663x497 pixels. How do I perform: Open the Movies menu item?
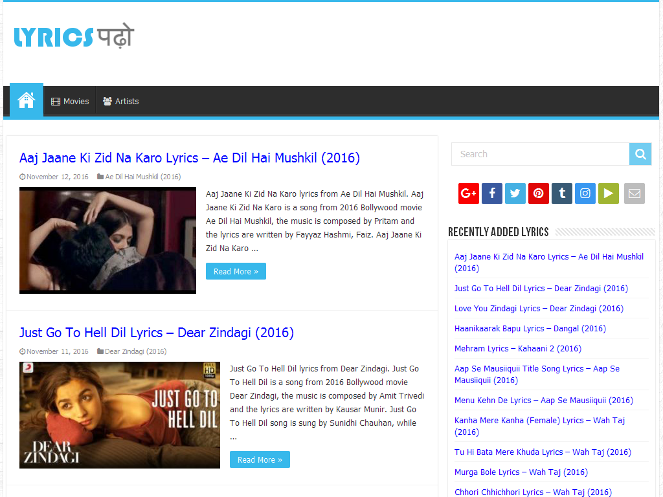[x=70, y=102]
